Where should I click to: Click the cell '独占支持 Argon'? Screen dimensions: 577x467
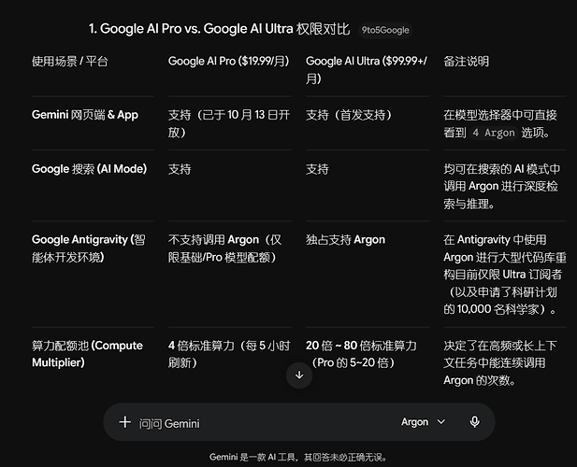(x=345, y=240)
